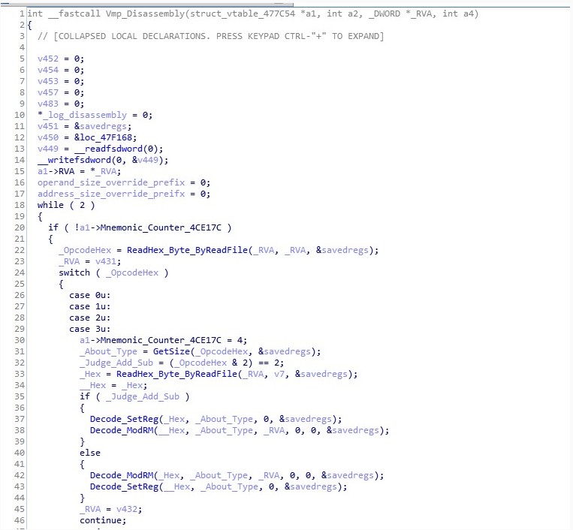This screenshot has height=530, width=573.
Task: Click line number 19 in the gutter
Action: (x=20, y=217)
